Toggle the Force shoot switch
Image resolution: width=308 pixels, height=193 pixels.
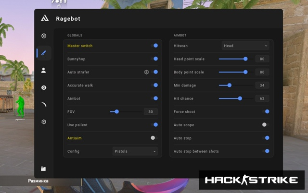[x=266, y=111]
